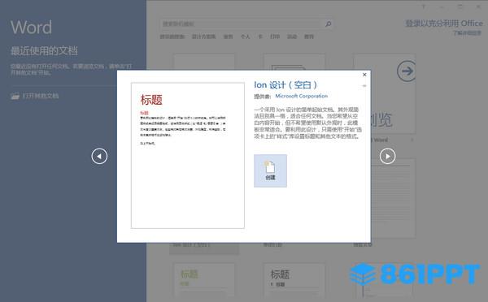Select the 设计方案集 suggested search
488x302 pixels.
click(x=203, y=37)
